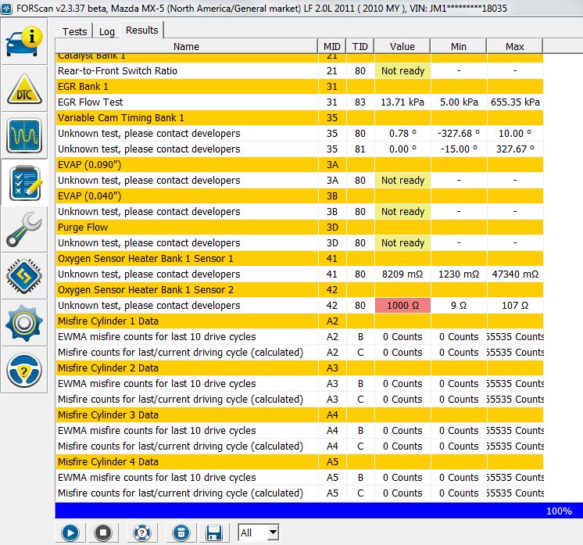Open the wrench service functions section
The image size is (583, 545).
tap(24, 229)
